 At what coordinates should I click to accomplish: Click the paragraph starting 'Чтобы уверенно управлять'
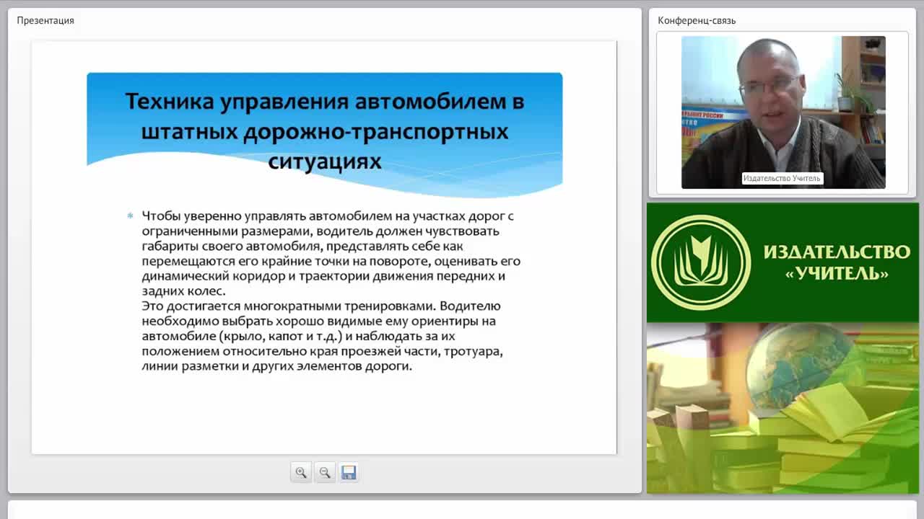click(x=331, y=254)
